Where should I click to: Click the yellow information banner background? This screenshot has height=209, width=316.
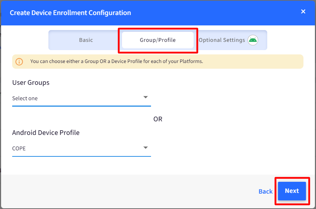(252, 62)
